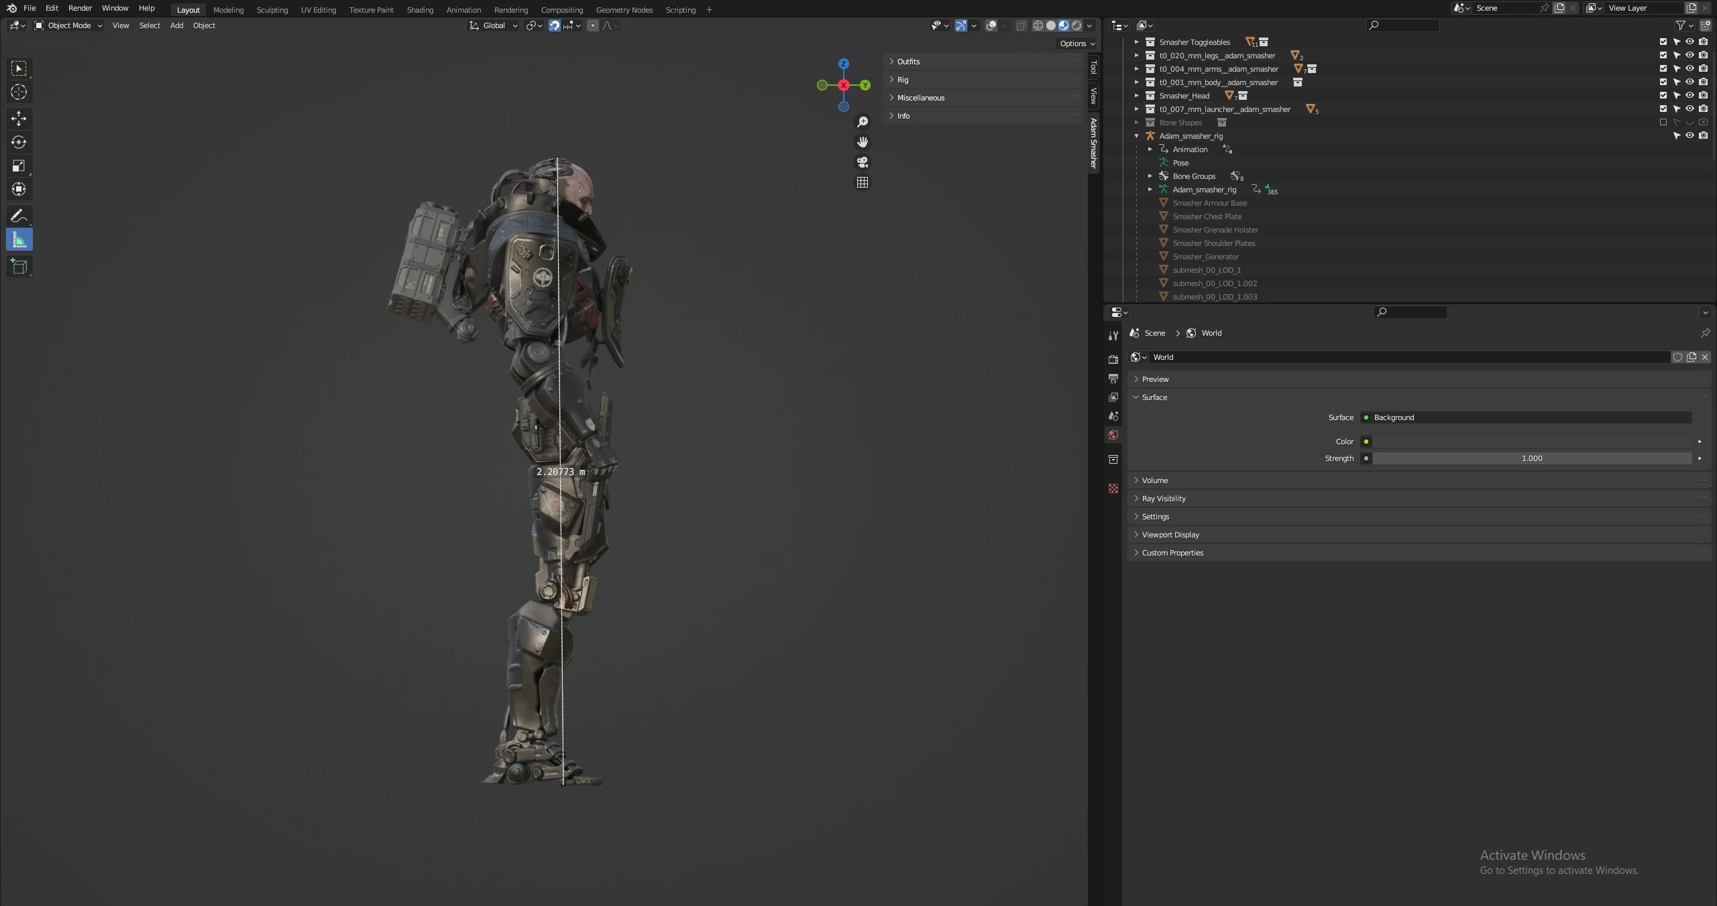This screenshot has width=1717, height=906.
Task: Choose the Add Cube tool
Action: pos(19,267)
